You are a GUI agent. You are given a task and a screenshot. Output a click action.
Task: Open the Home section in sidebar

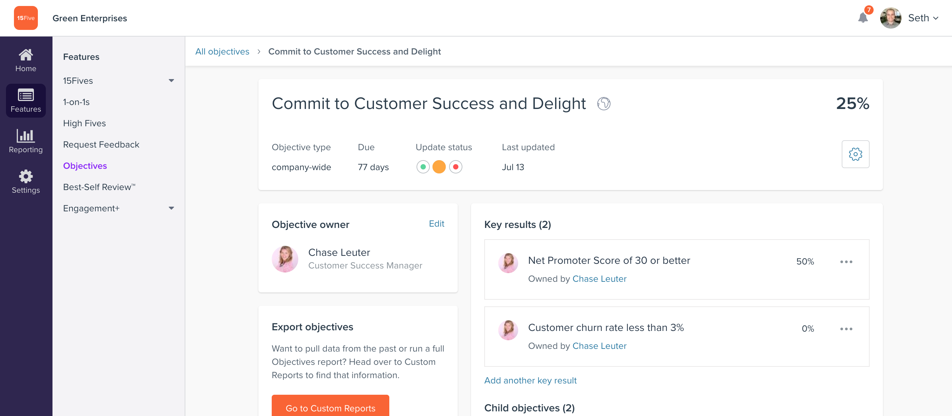26,60
